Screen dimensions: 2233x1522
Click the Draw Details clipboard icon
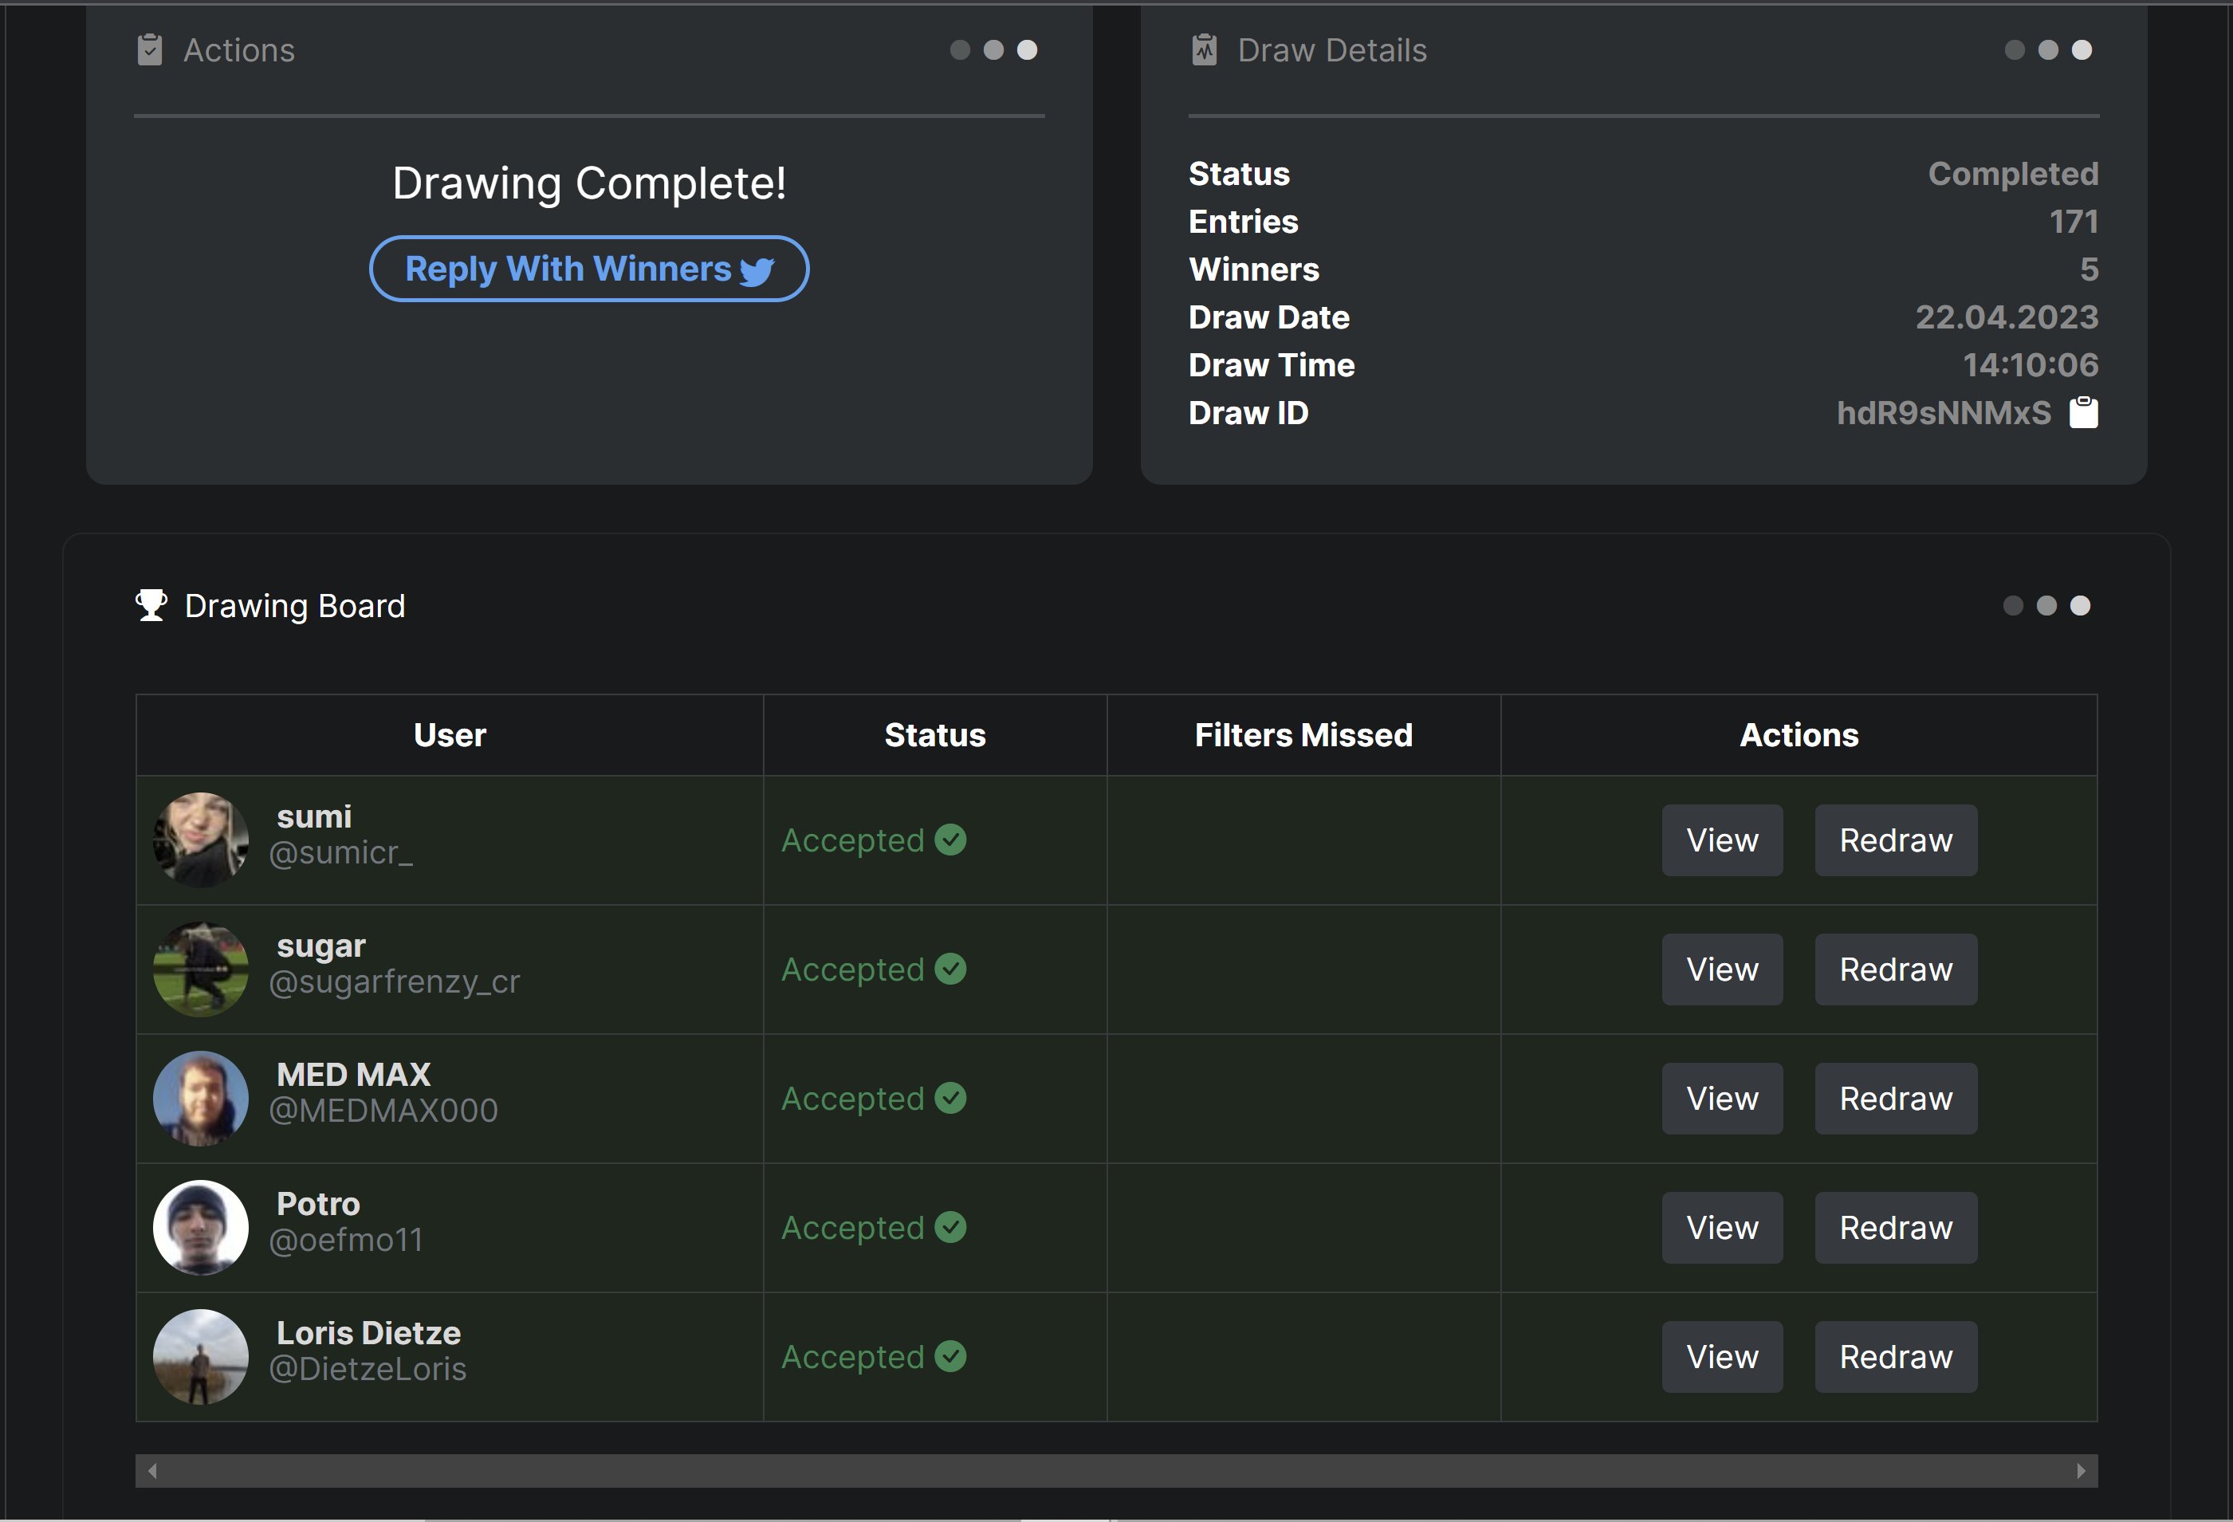click(1204, 50)
